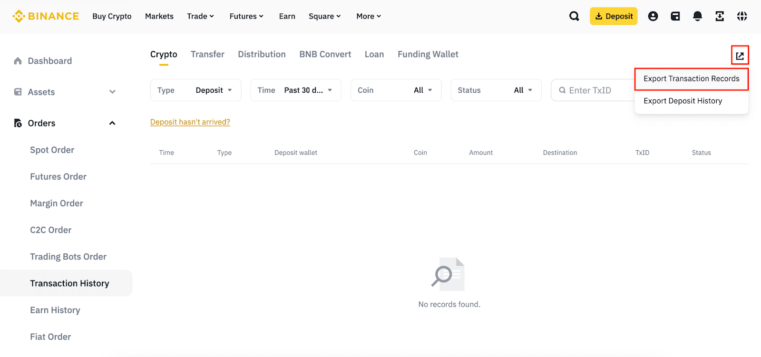Open C2C Order in sidebar
Image resolution: width=761 pixels, height=357 pixels.
(x=51, y=230)
